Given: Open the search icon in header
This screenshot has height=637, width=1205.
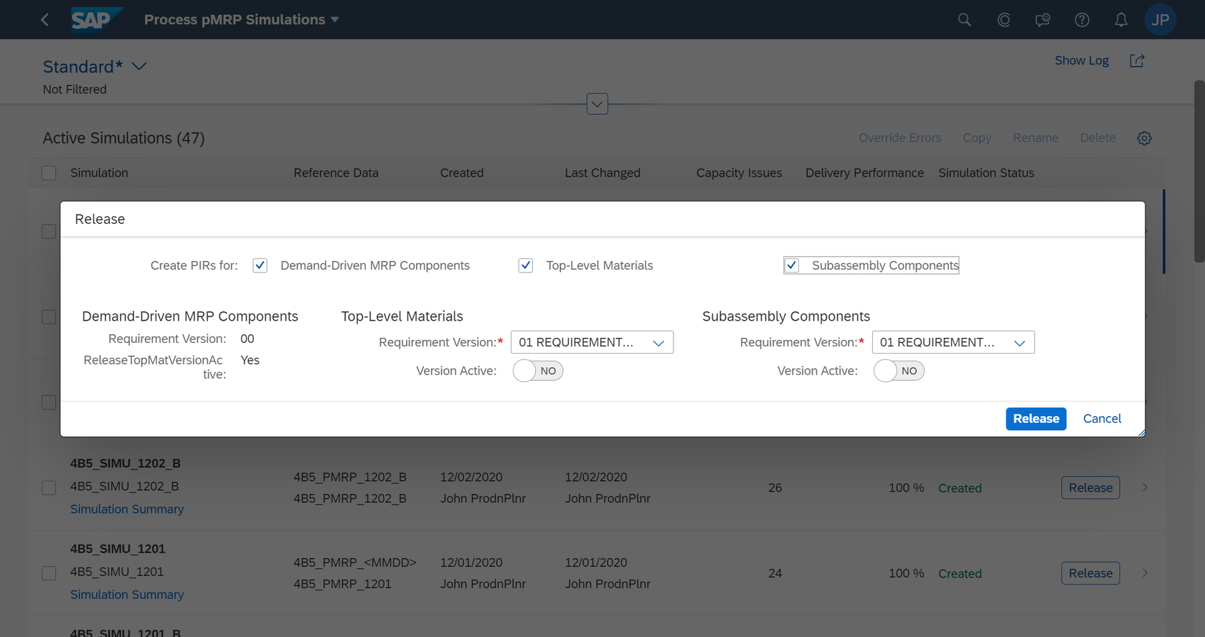Looking at the screenshot, I should [x=965, y=20].
